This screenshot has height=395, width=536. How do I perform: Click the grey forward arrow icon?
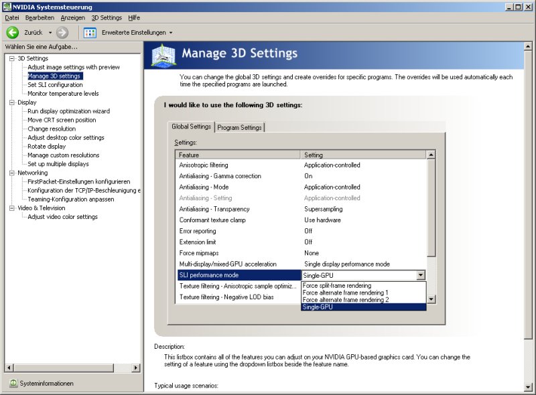click(x=62, y=32)
